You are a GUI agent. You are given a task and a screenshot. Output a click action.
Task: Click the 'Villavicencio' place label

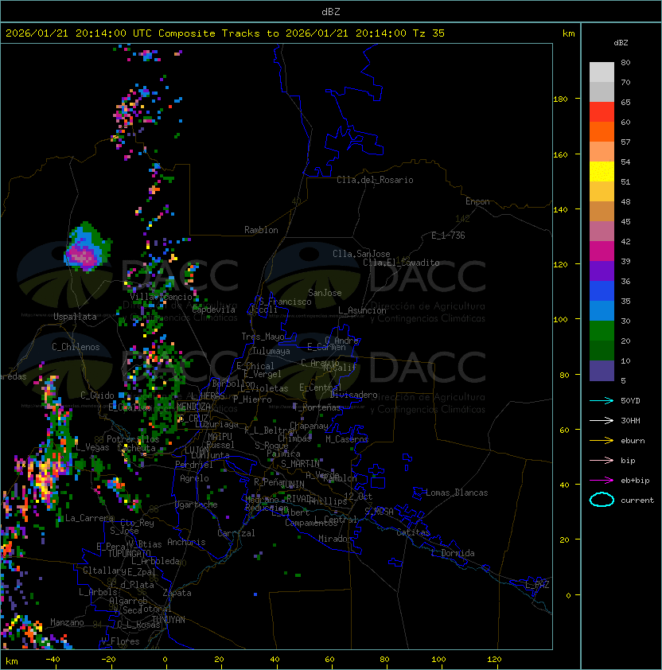pyautogui.click(x=161, y=297)
